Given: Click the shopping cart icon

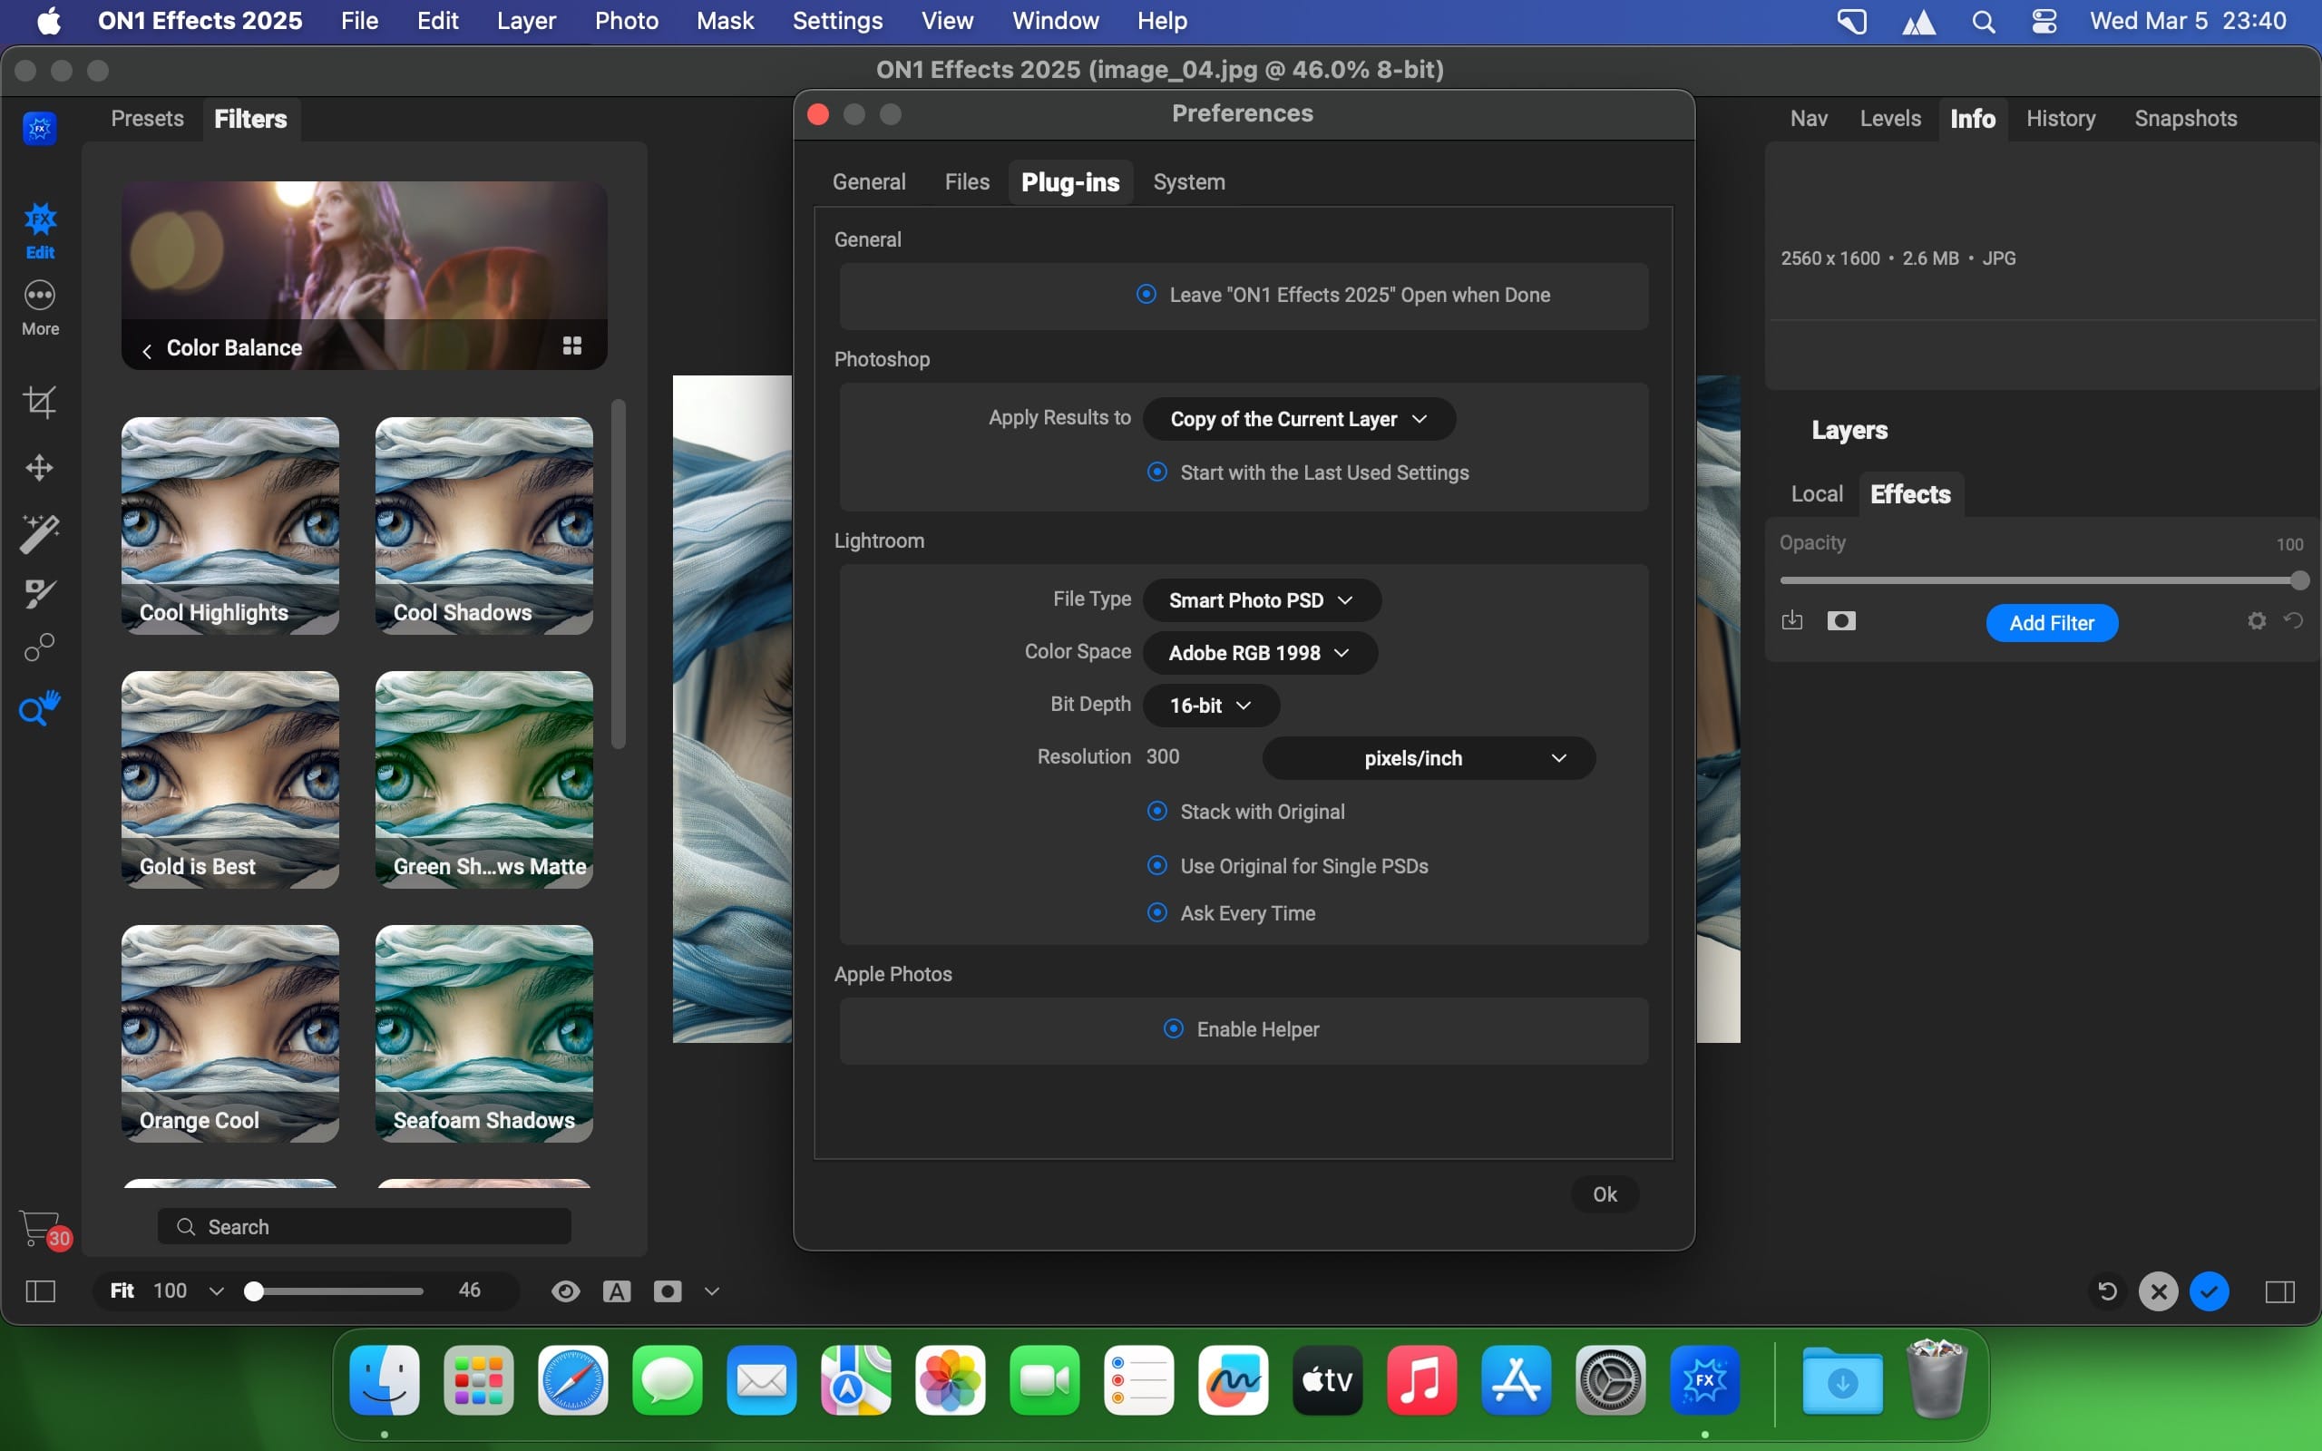Looking at the screenshot, I should pos(39,1227).
